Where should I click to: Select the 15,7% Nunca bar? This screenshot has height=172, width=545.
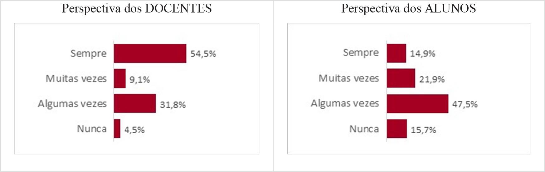coord(397,128)
